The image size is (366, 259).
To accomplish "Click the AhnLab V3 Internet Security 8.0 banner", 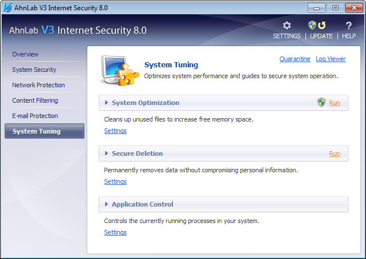I will click(78, 30).
